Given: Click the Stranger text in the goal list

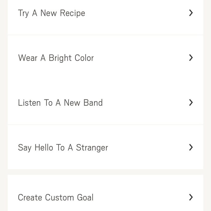Looking at the screenshot, I should pos(92,148).
